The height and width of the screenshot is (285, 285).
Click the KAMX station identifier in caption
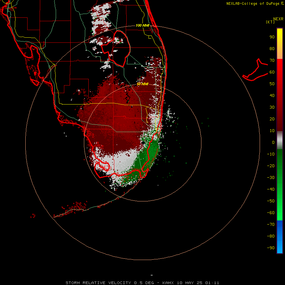coord(168,283)
